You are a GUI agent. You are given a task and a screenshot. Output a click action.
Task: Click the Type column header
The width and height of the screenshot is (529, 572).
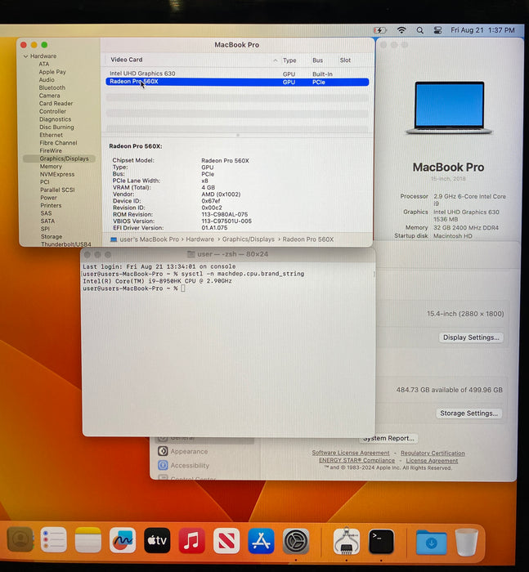click(x=289, y=60)
